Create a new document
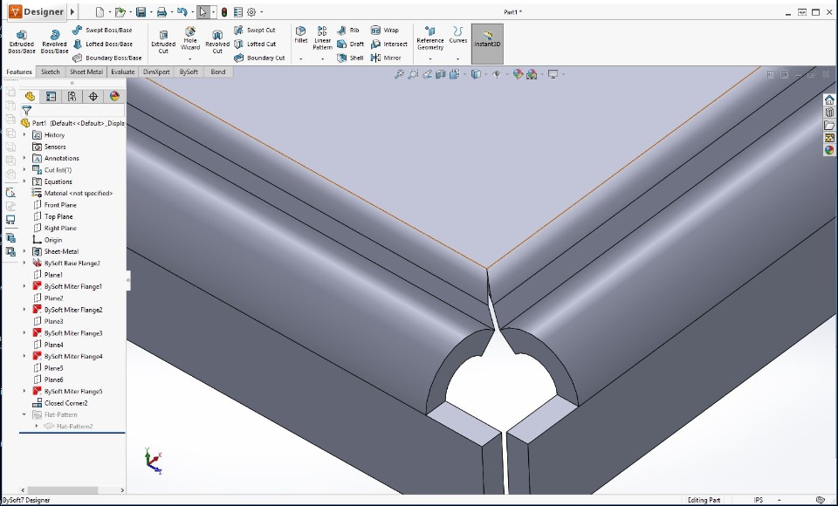The image size is (838, 506). [100, 11]
